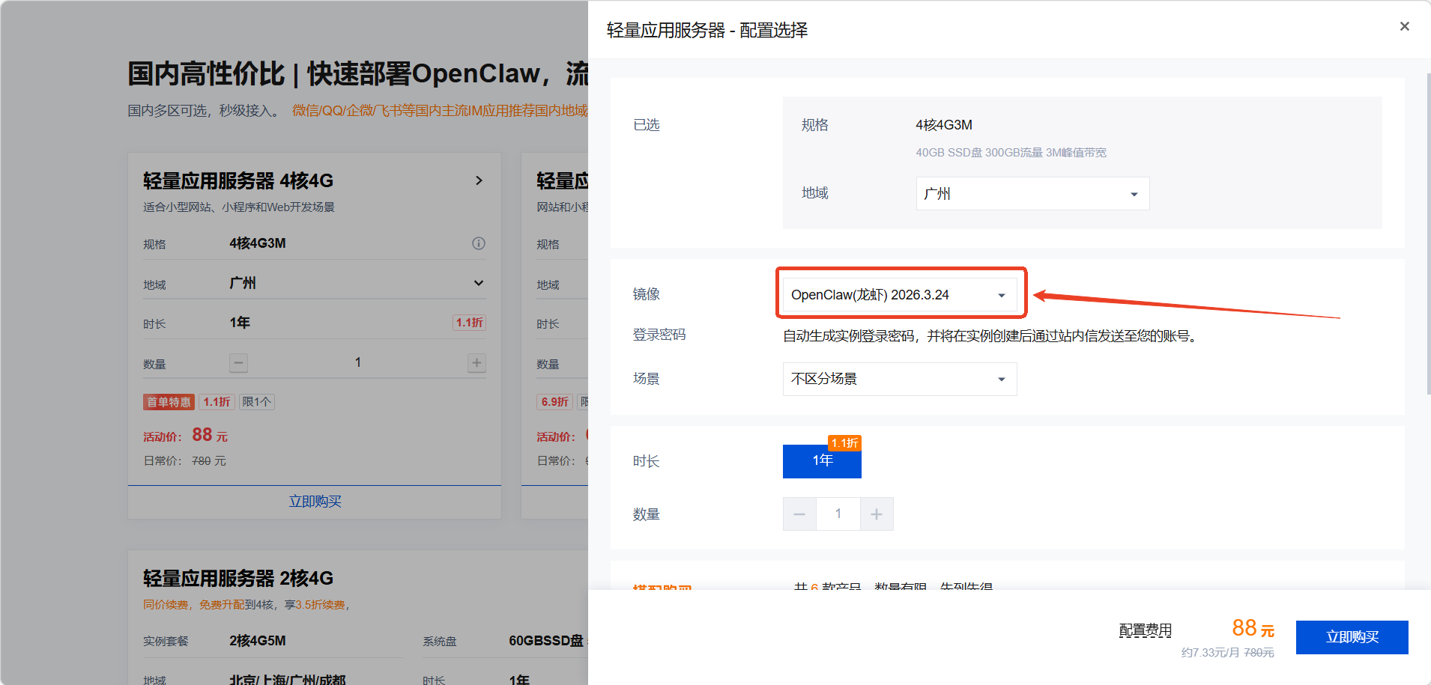The image size is (1431, 685).
Task: Open the 镜像 OpenClaw(龙虾) dropdown
Action: click(900, 295)
